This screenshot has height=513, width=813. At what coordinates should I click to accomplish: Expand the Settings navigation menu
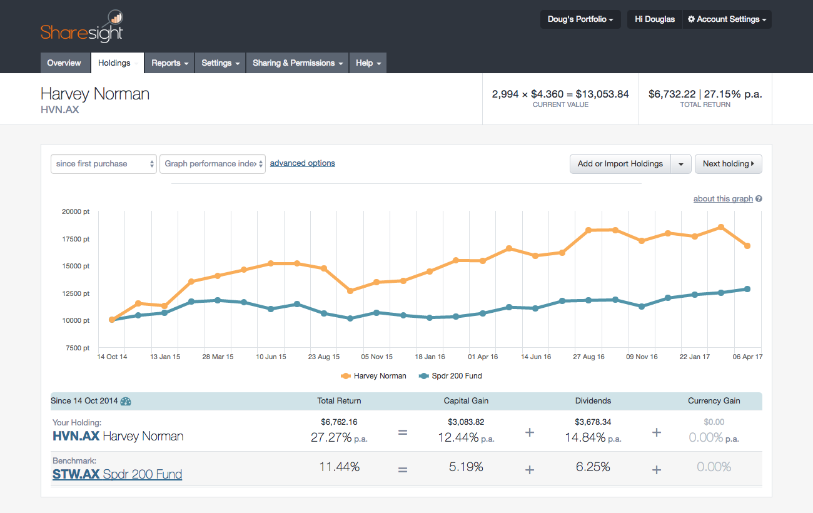click(x=221, y=63)
